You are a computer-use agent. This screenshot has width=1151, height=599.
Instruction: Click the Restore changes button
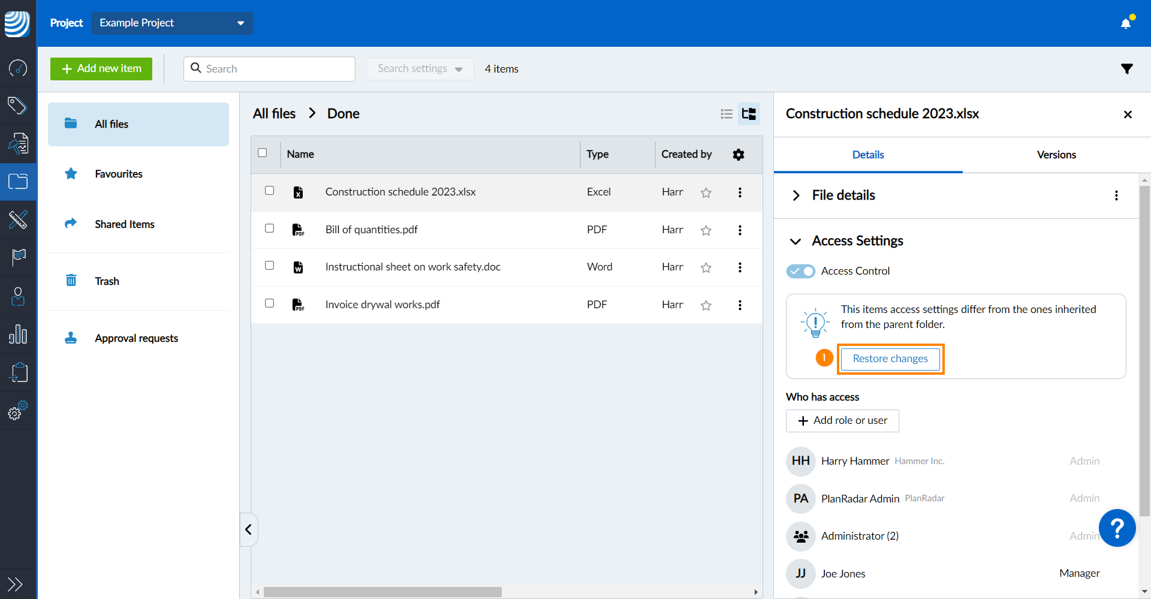890,359
